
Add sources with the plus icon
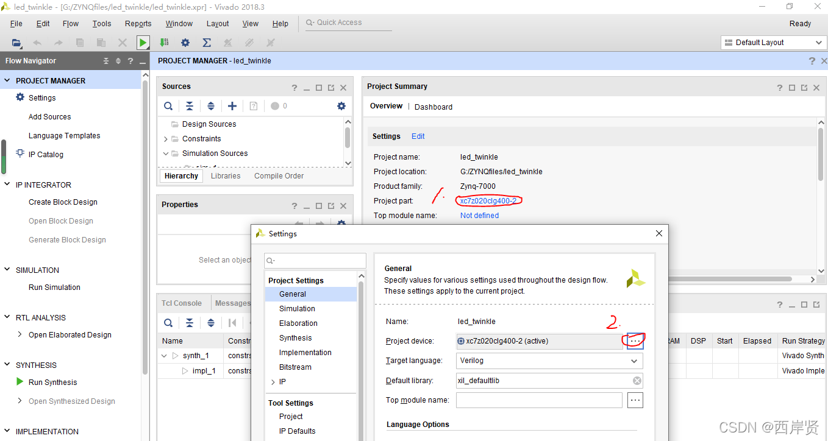(232, 106)
